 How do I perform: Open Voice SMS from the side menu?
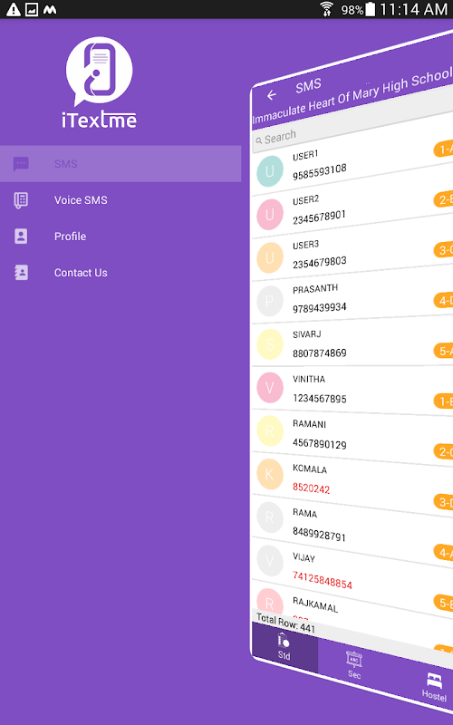[x=120, y=200]
